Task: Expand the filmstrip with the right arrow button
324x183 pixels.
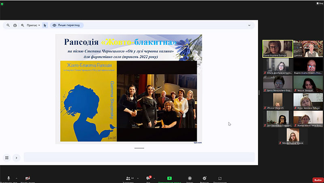Action: [x=17, y=158]
